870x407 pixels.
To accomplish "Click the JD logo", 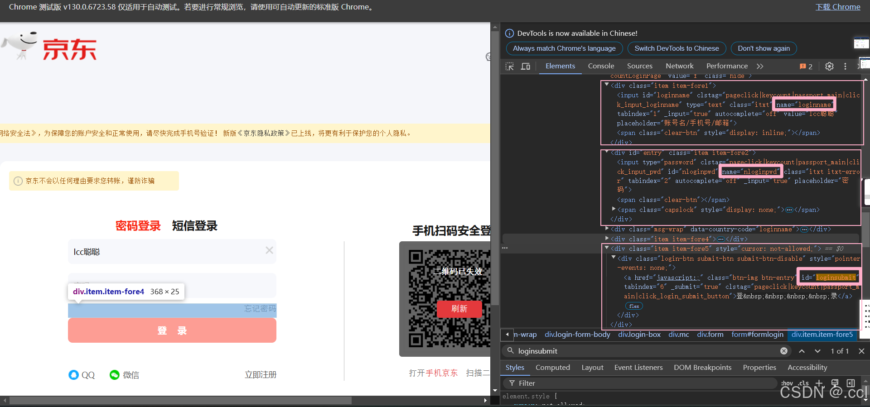I will (50, 47).
